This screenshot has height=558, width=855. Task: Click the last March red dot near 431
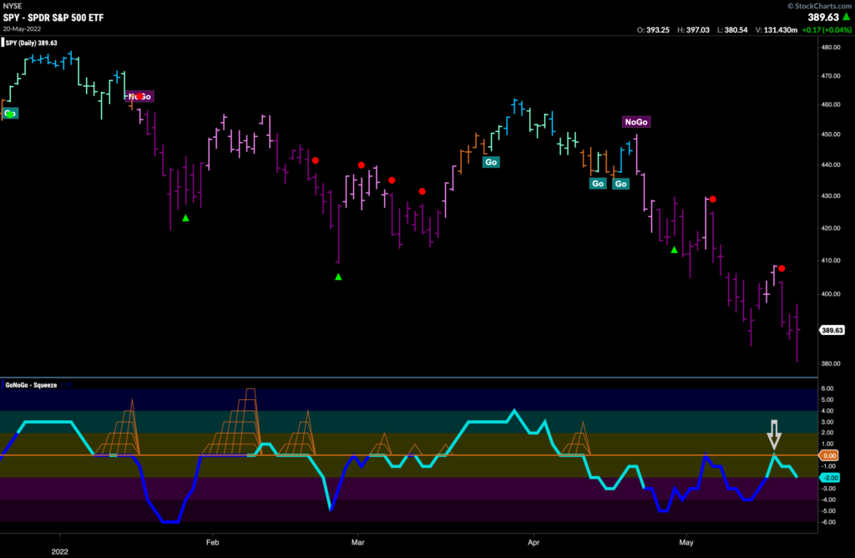coord(422,191)
